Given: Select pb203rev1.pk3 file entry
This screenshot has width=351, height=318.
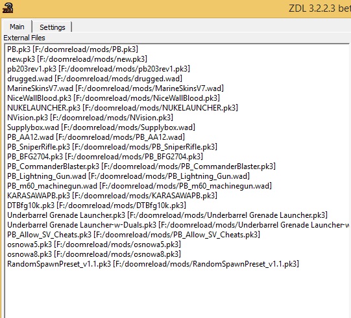Looking at the screenshot, I should [99, 69].
